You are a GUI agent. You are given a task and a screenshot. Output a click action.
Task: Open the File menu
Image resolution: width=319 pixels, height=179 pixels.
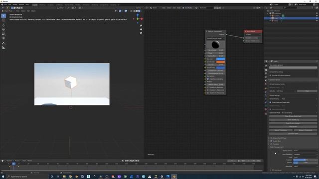pyautogui.click(x=5, y=4)
